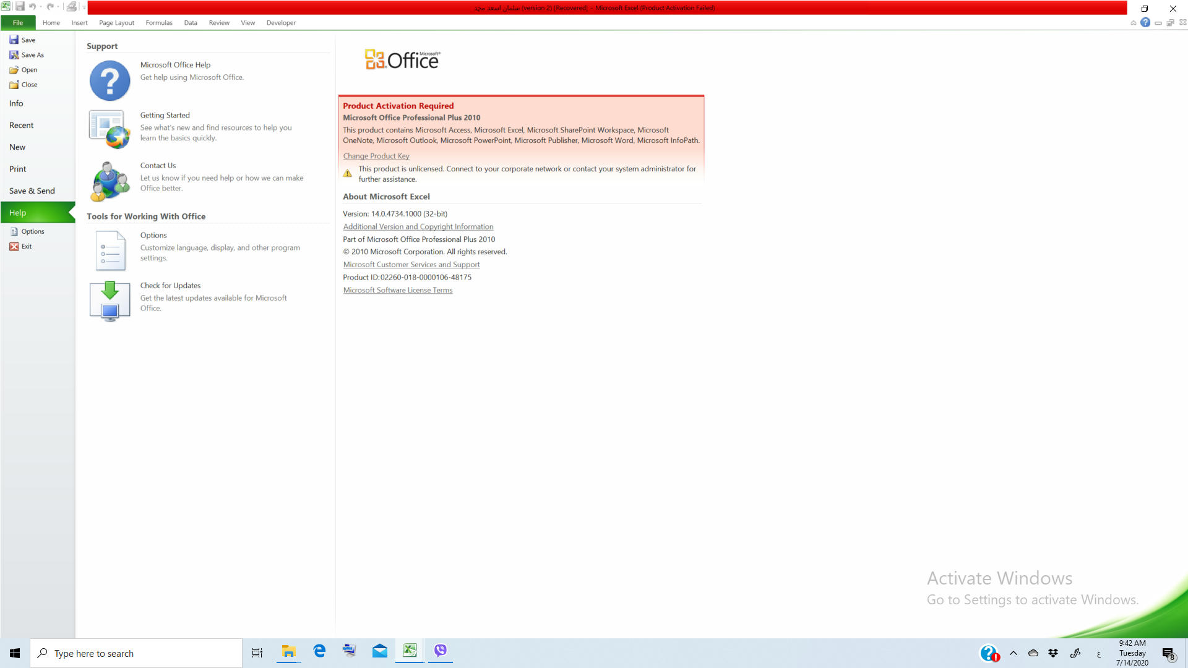Click the Change Product Key link
Image resolution: width=1188 pixels, height=668 pixels.
coord(376,156)
